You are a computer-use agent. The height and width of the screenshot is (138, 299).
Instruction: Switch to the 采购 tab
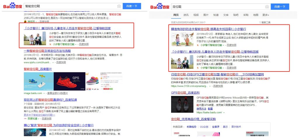click(246, 15)
